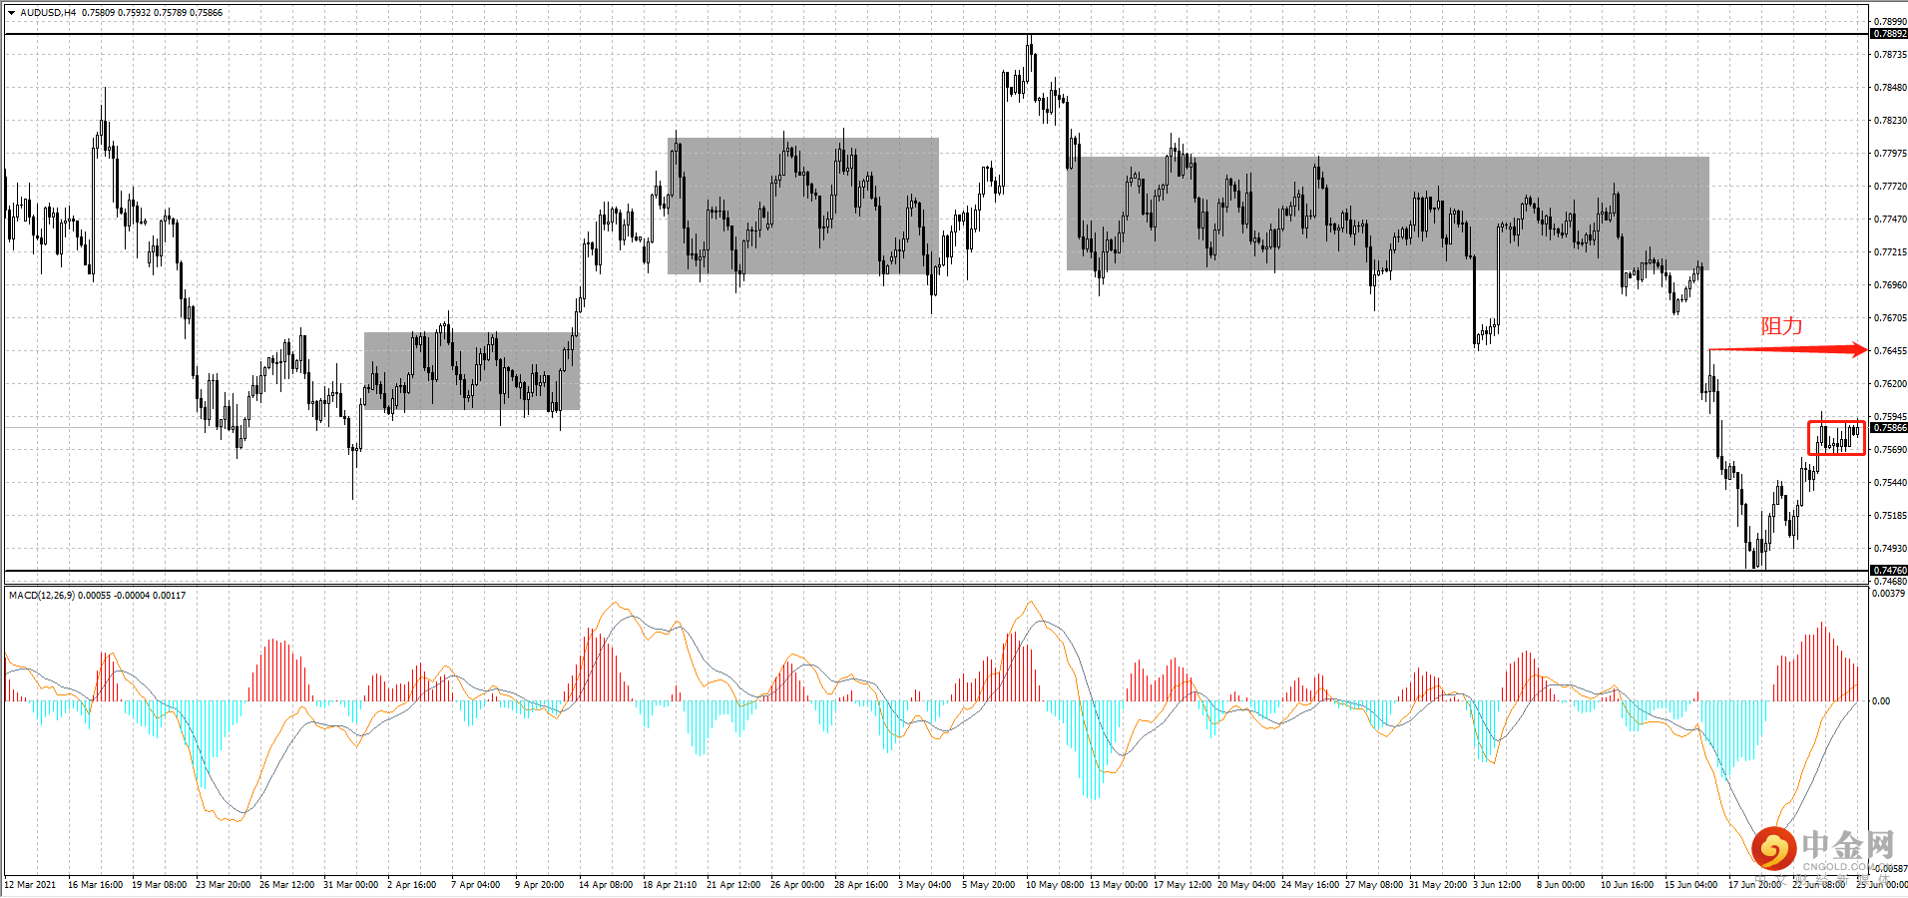The image size is (1908, 898).
Task: Click the 28 Apr 16:00 time label
Action: (x=861, y=885)
